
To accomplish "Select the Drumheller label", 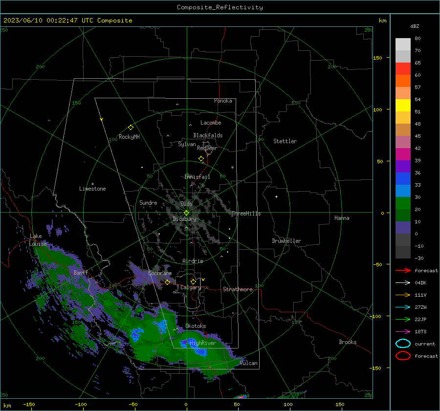I will coord(286,241).
